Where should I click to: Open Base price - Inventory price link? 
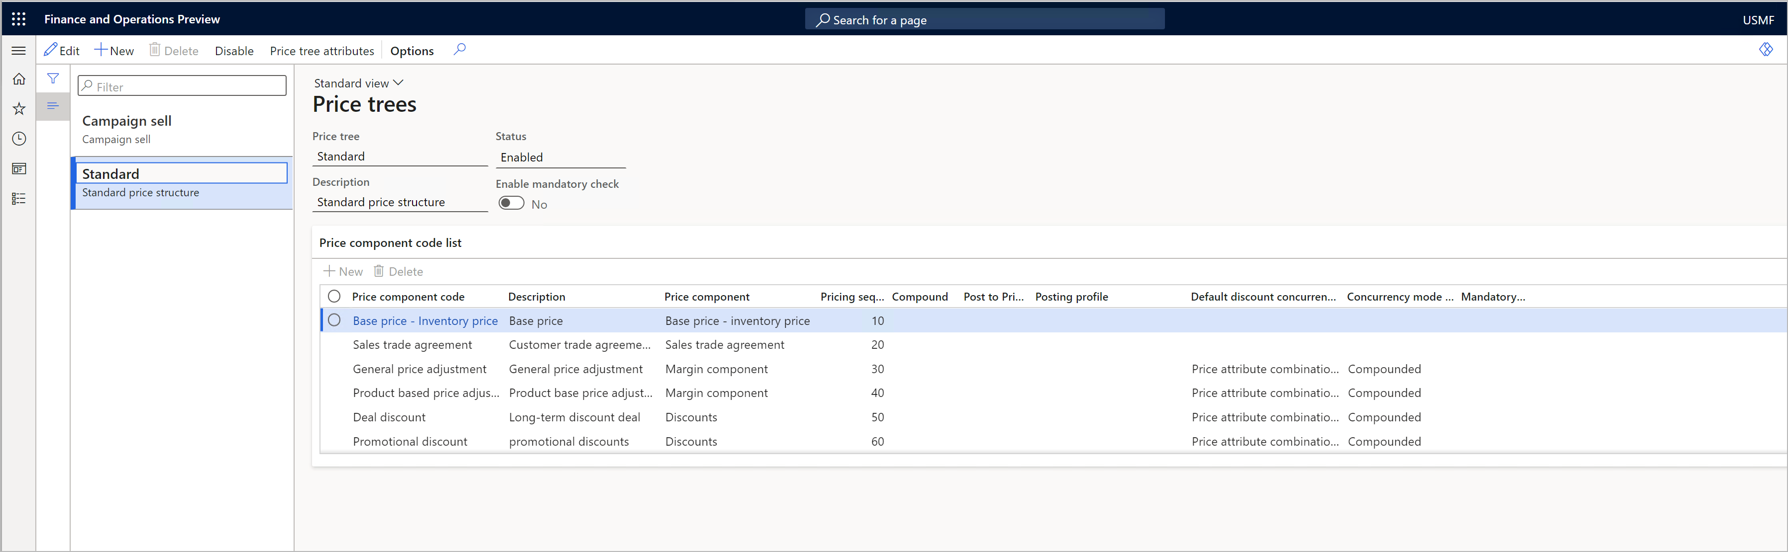coord(425,320)
